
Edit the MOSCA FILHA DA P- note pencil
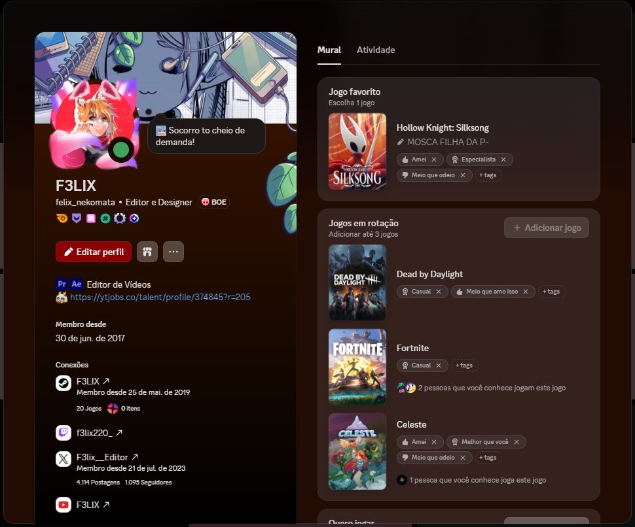pos(401,142)
